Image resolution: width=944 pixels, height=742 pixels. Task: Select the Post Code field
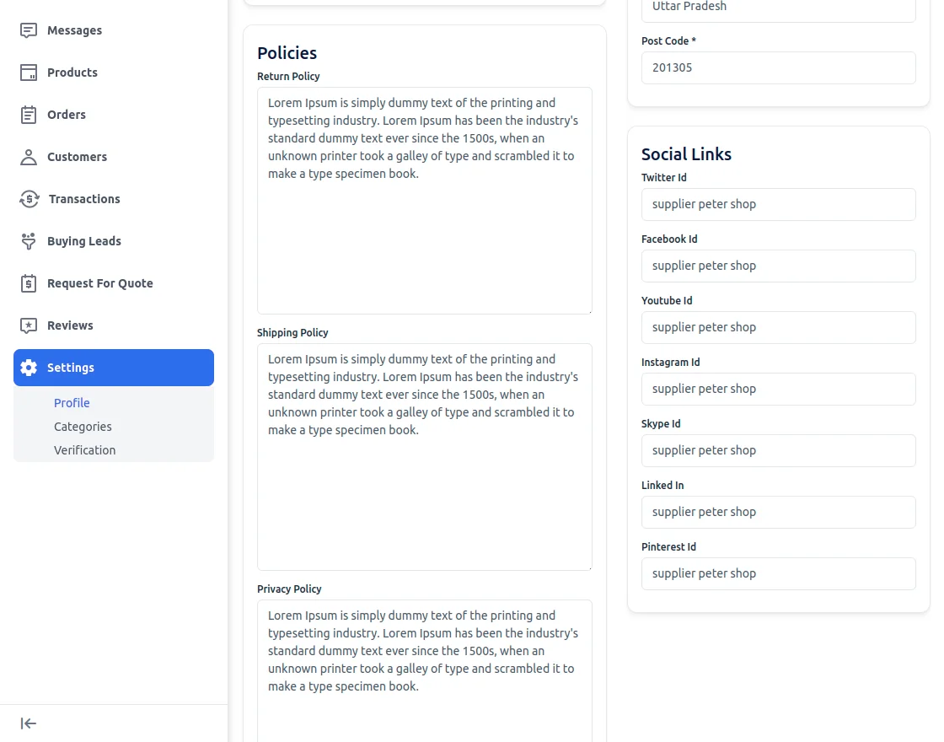(778, 67)
